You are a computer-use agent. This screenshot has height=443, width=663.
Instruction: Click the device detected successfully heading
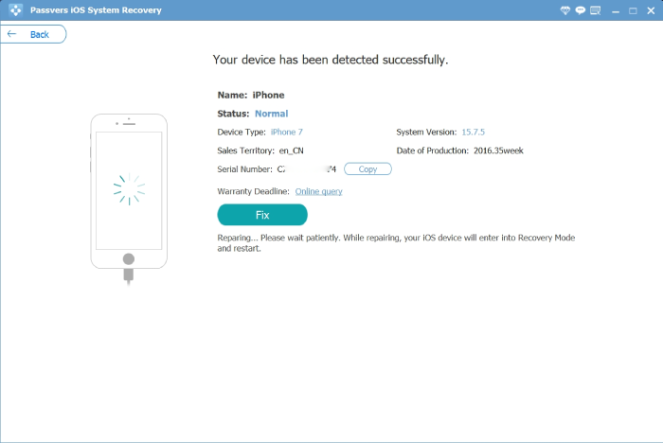(x=331, y=60)
